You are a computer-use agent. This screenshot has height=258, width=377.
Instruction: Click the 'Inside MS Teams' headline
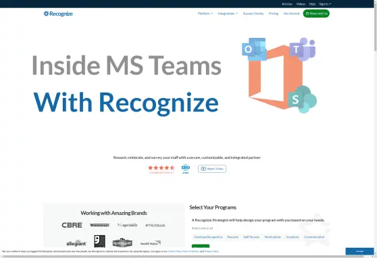126,65
